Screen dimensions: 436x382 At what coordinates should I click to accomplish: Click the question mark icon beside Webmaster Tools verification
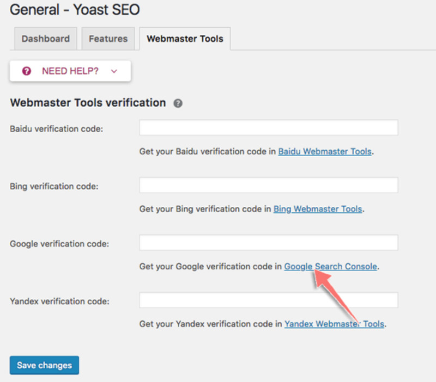coord(178,103)
